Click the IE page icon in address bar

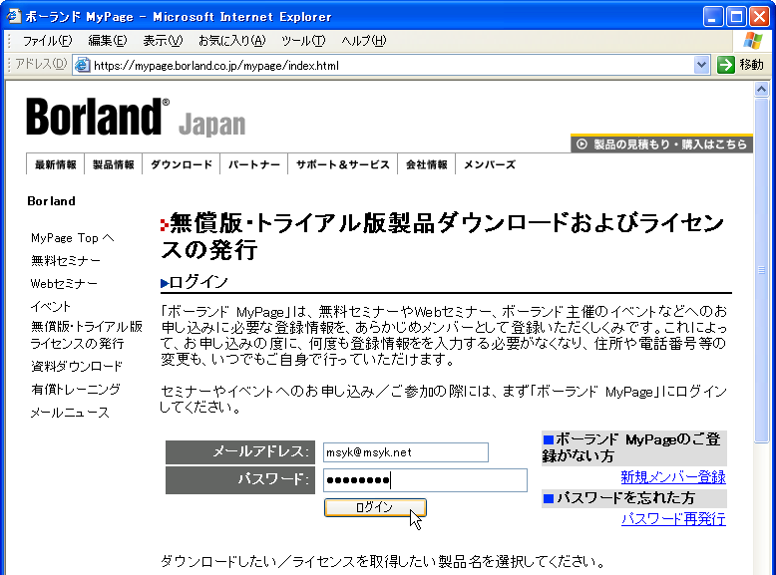[x=83, y=66]
